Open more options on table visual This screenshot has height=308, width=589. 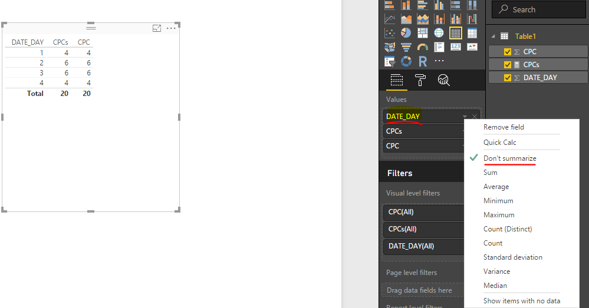171,28
